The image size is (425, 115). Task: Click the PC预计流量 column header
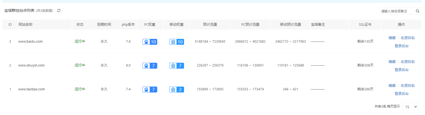point(250,24)
